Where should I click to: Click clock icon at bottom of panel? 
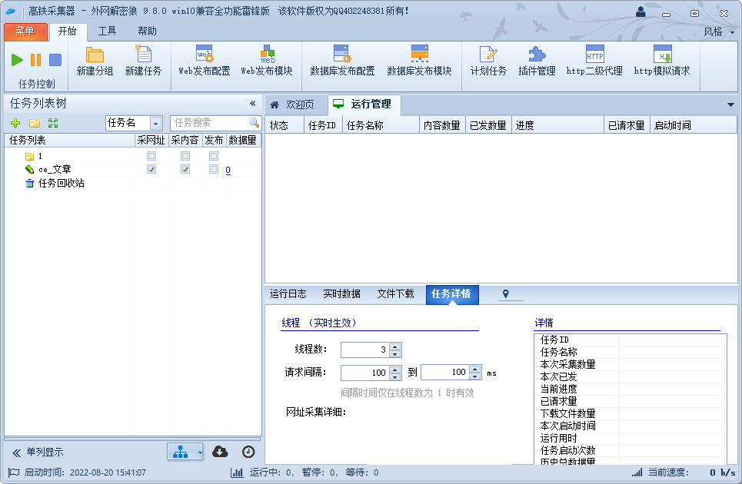click(248, 452)
